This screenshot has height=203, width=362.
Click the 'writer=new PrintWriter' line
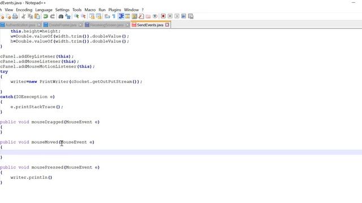tap(76, 82)
